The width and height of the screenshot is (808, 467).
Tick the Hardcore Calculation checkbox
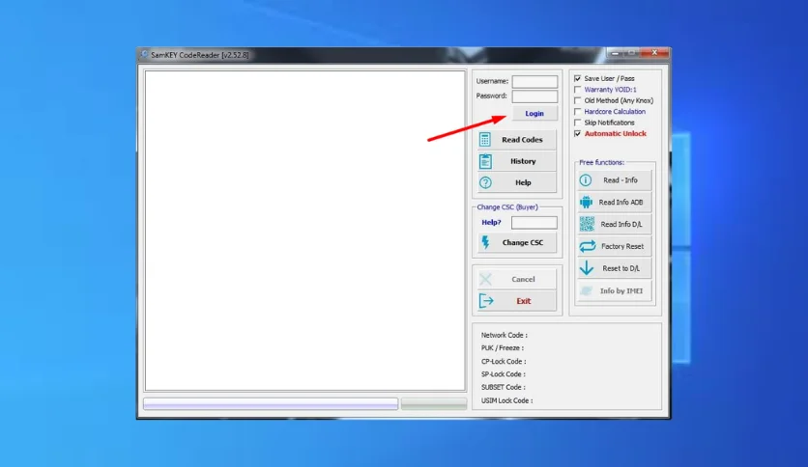coord(578,112)
